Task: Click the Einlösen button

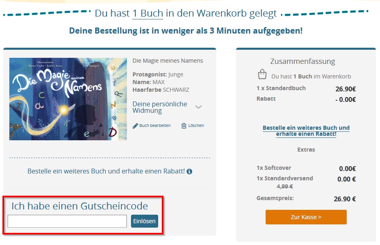Action: pyautogui.click(x=144, y=221)
